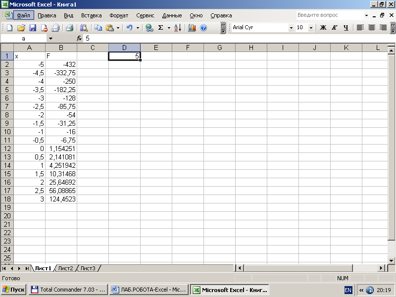Open Print Preview magnifier icon

[x=84, y=28]
